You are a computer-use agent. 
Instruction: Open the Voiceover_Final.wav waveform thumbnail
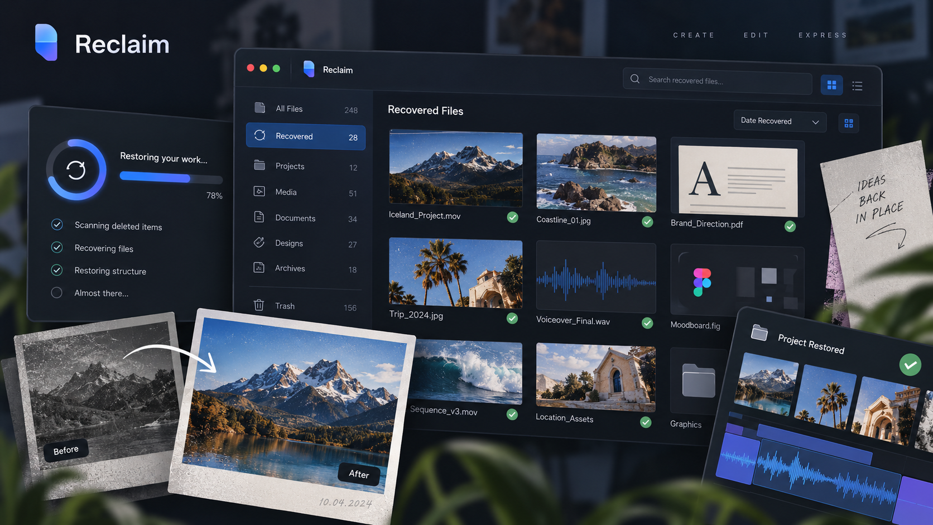(596, 277)
